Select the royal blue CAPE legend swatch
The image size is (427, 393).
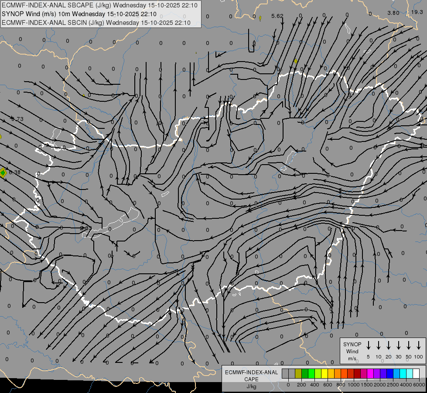pos(390,373)
